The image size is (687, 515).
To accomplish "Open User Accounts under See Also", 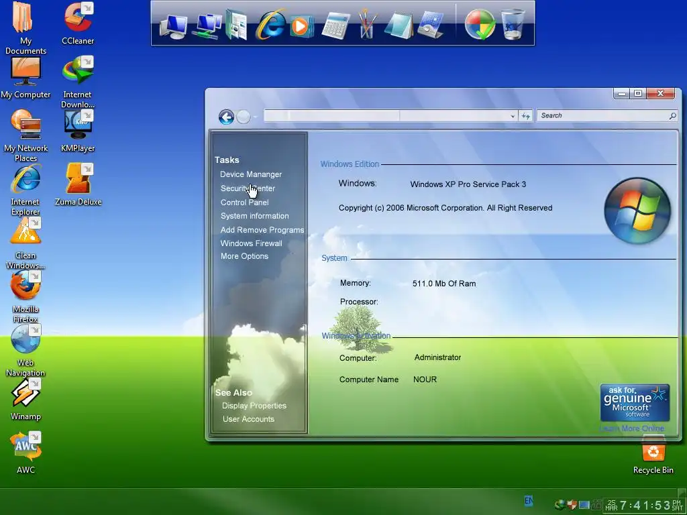I will pyautogui.click(x=248, y=419).
